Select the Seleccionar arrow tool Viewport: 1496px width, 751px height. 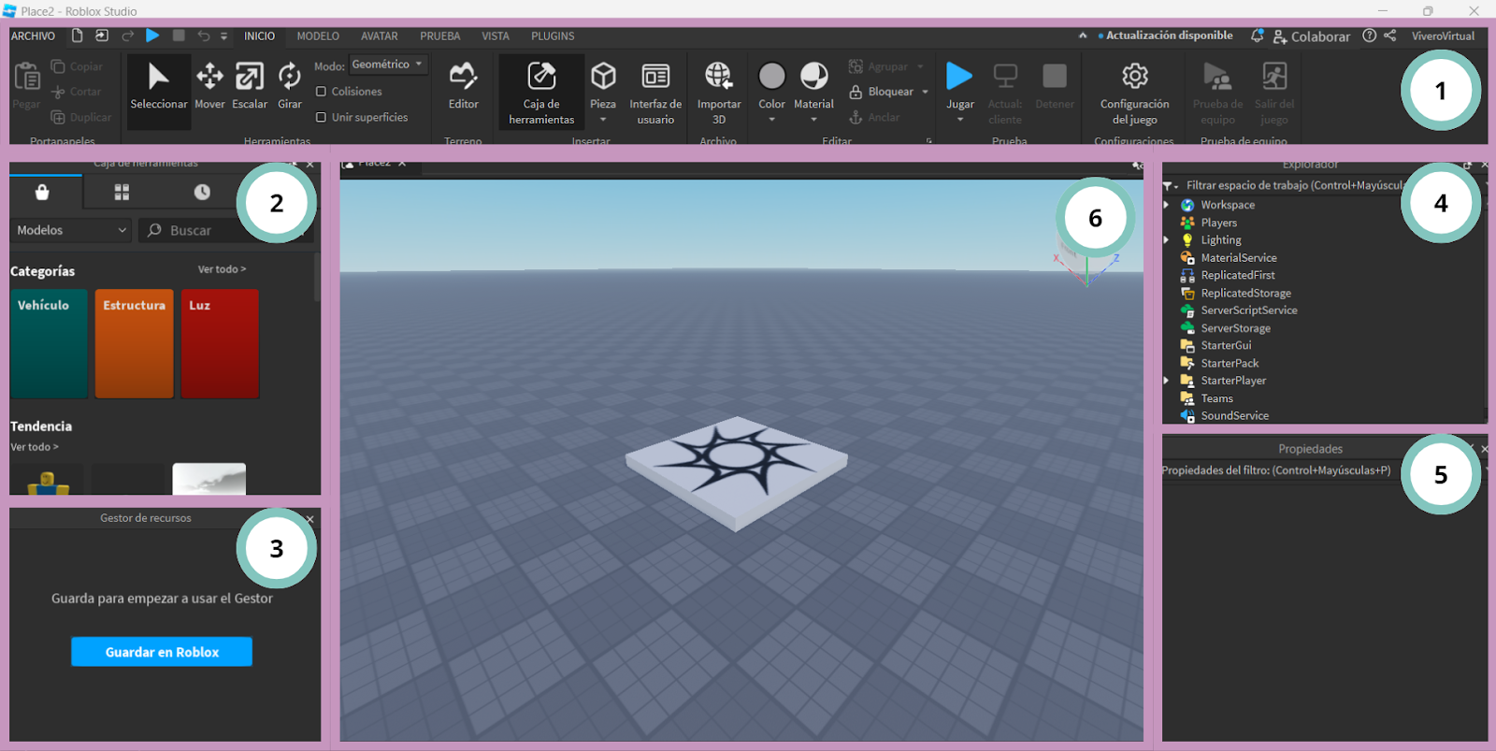[x=158, y=85]
